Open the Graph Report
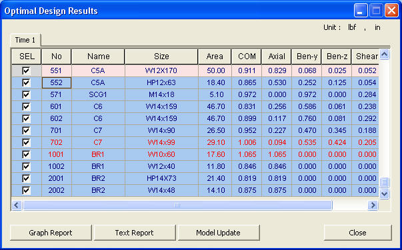This screenshot has height=250, width=402. 51,233
